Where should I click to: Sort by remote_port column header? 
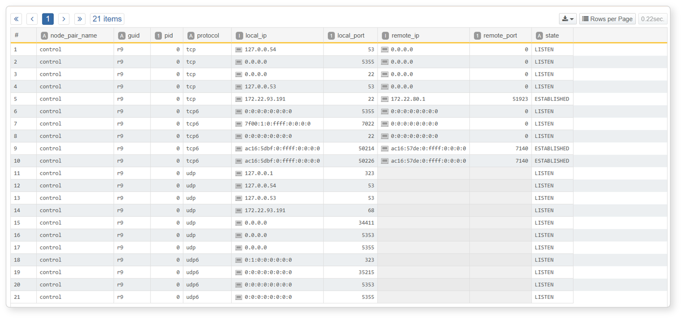tap(500, 36)
